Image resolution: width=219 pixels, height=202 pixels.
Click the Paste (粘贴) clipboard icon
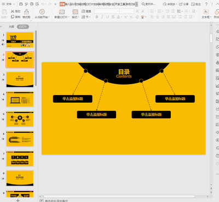pos(4,12)
